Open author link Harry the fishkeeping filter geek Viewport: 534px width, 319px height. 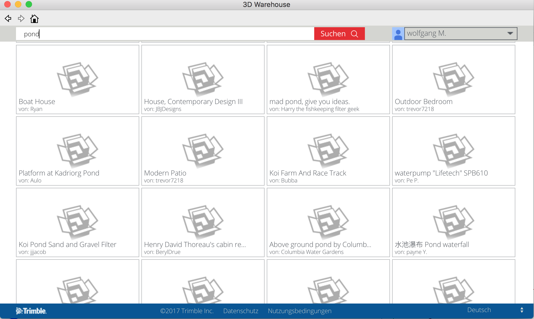pyautogui.click(x=320, y=109)
